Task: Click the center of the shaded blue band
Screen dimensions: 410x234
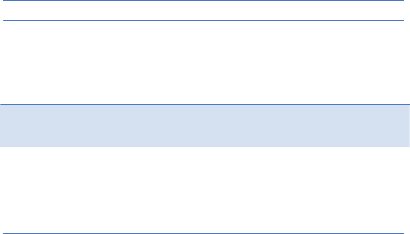Action: click(205, 126)
